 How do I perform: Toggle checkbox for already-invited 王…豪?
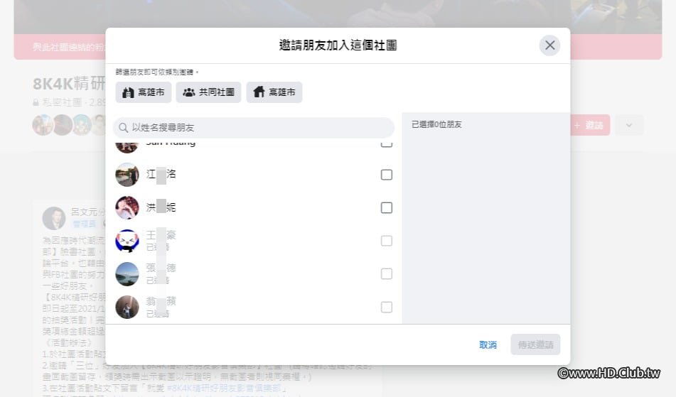pyautogui.click(x=386, y=241)
